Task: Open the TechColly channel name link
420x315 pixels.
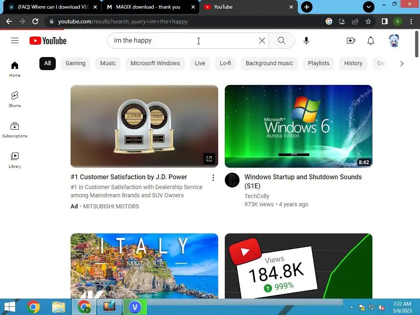Action: 257,196
